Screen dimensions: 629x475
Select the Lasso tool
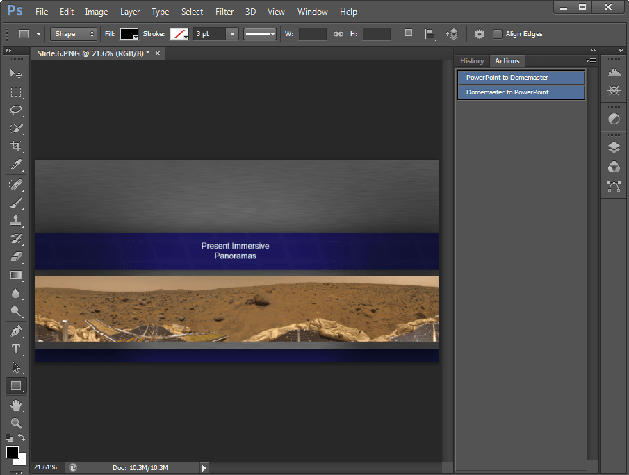click(16, 110)
